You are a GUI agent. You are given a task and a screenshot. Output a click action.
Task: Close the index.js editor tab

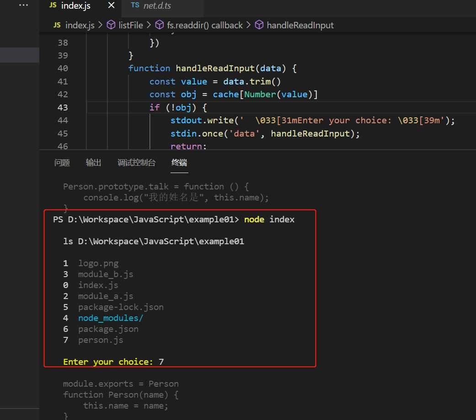click(x=112, y=5)
